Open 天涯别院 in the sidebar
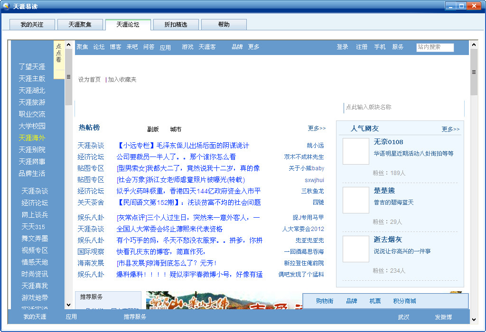Screen dimensions: 486x332 tap(32, 150)
